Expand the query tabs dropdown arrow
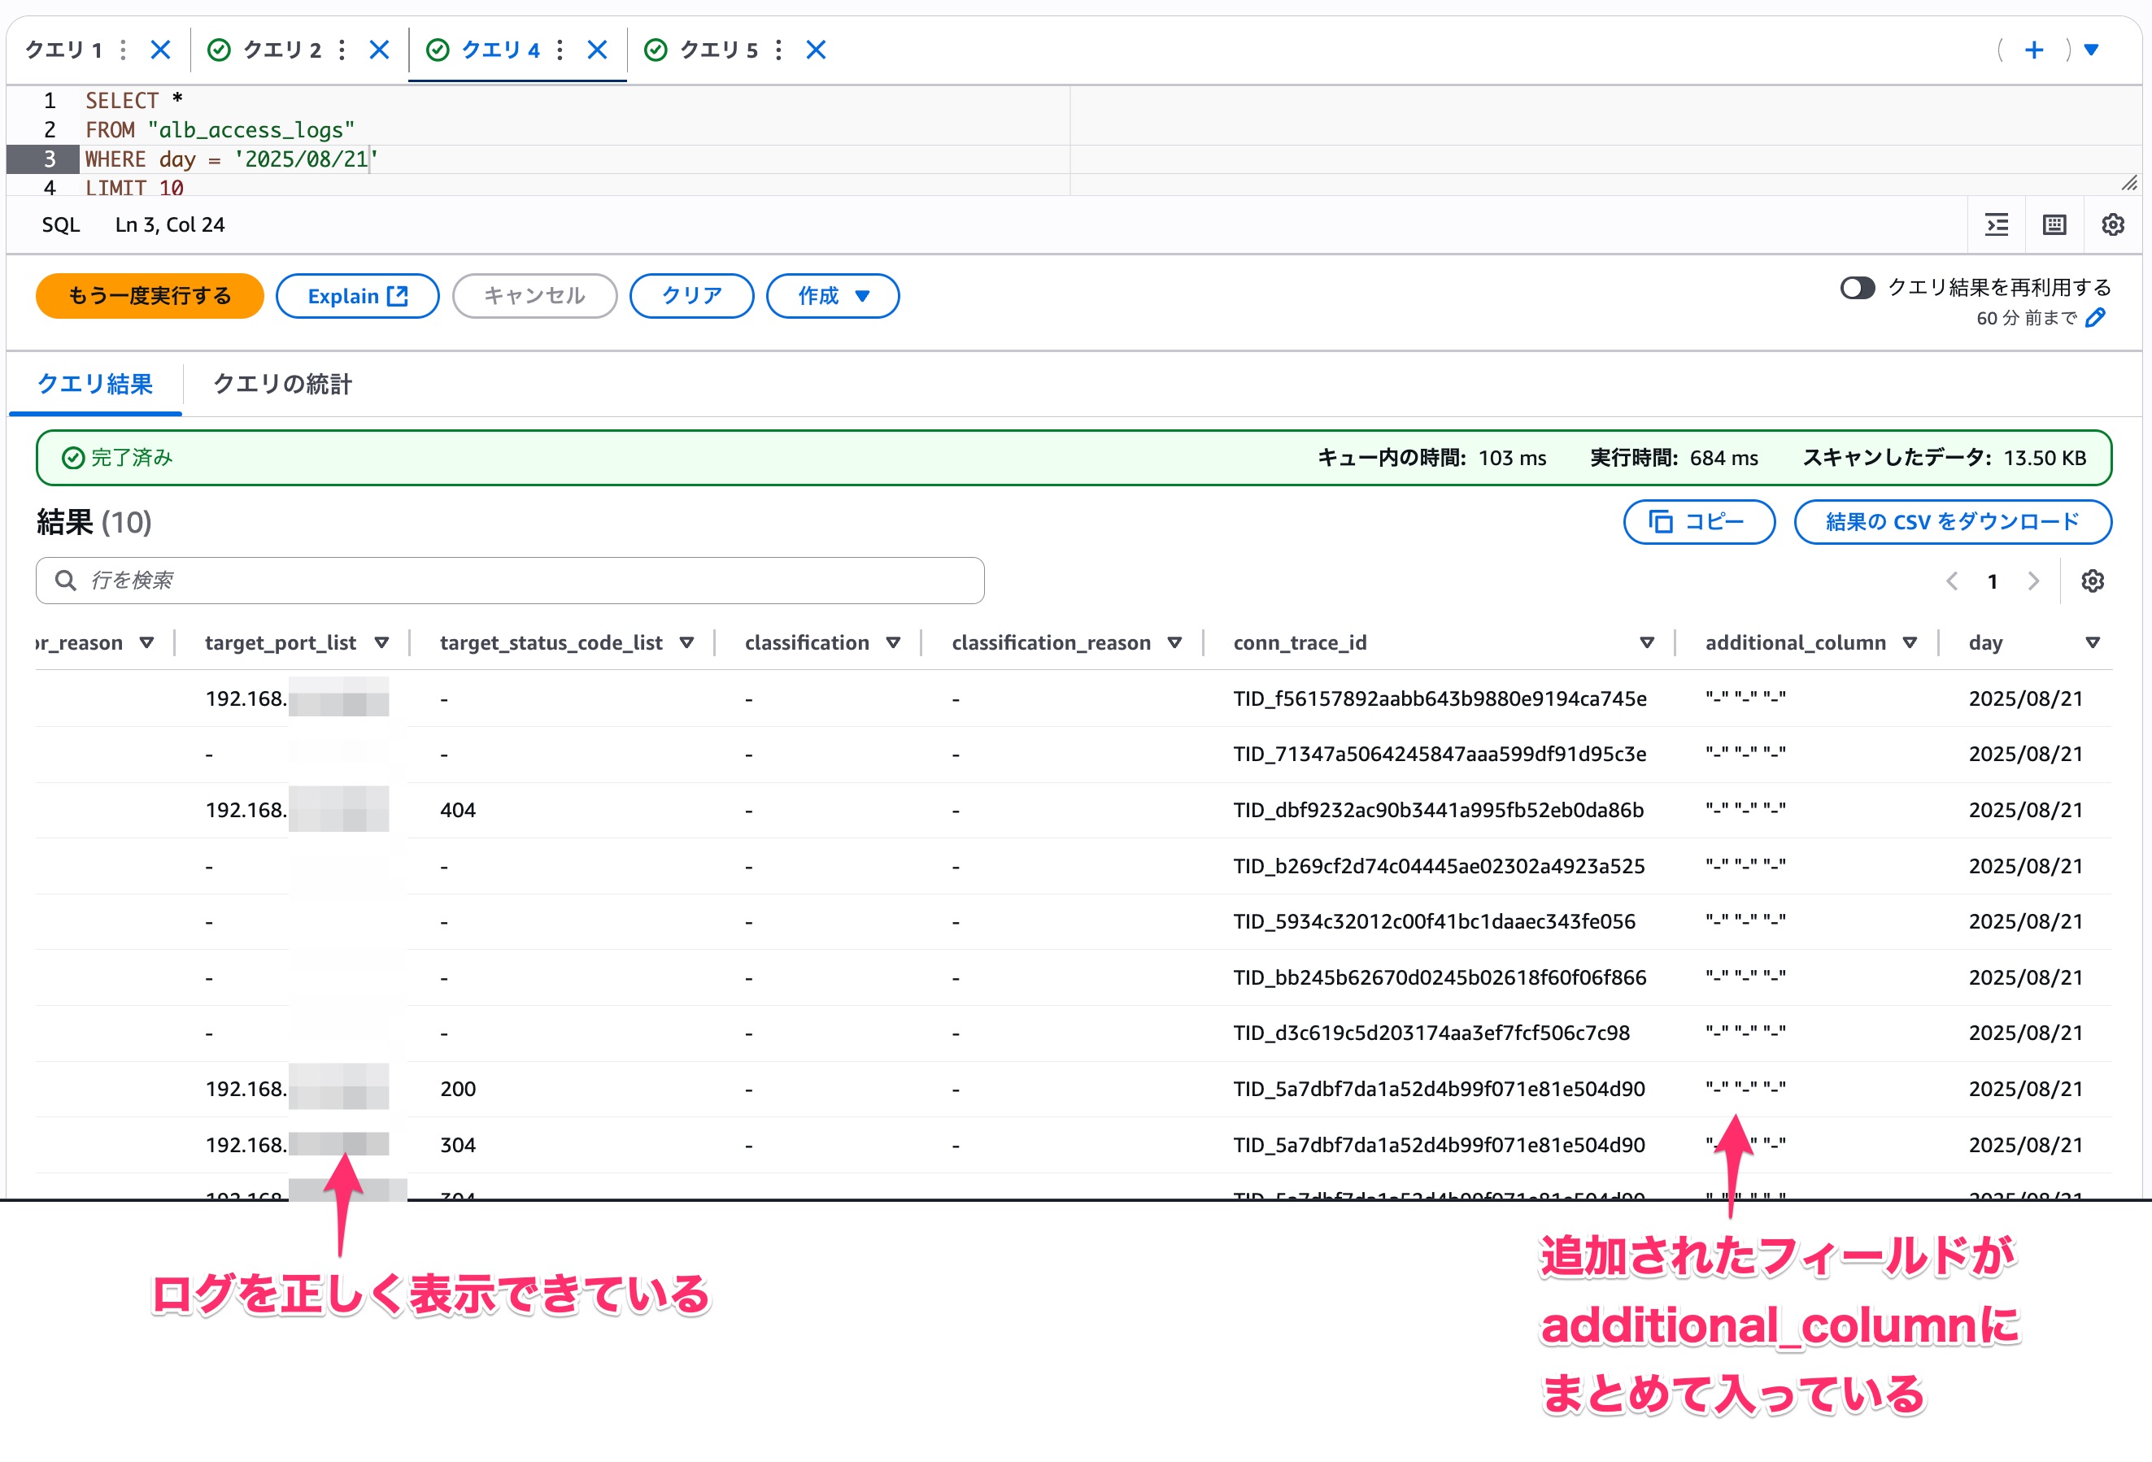This screenshot has height=1462, width=2152. 2091,50
